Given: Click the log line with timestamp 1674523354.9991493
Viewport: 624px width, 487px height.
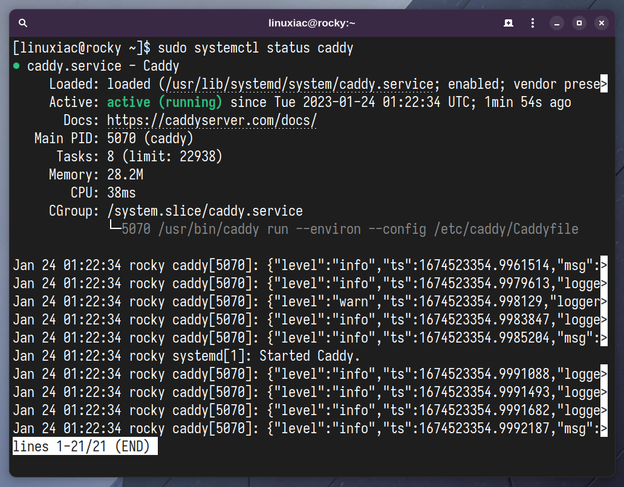Looking at the screenshot, I should tap(310, 392).
